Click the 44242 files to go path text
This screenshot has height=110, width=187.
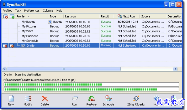[39, 80]
